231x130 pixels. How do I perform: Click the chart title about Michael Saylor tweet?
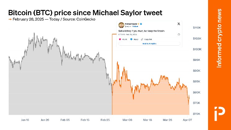pos(85,12)
